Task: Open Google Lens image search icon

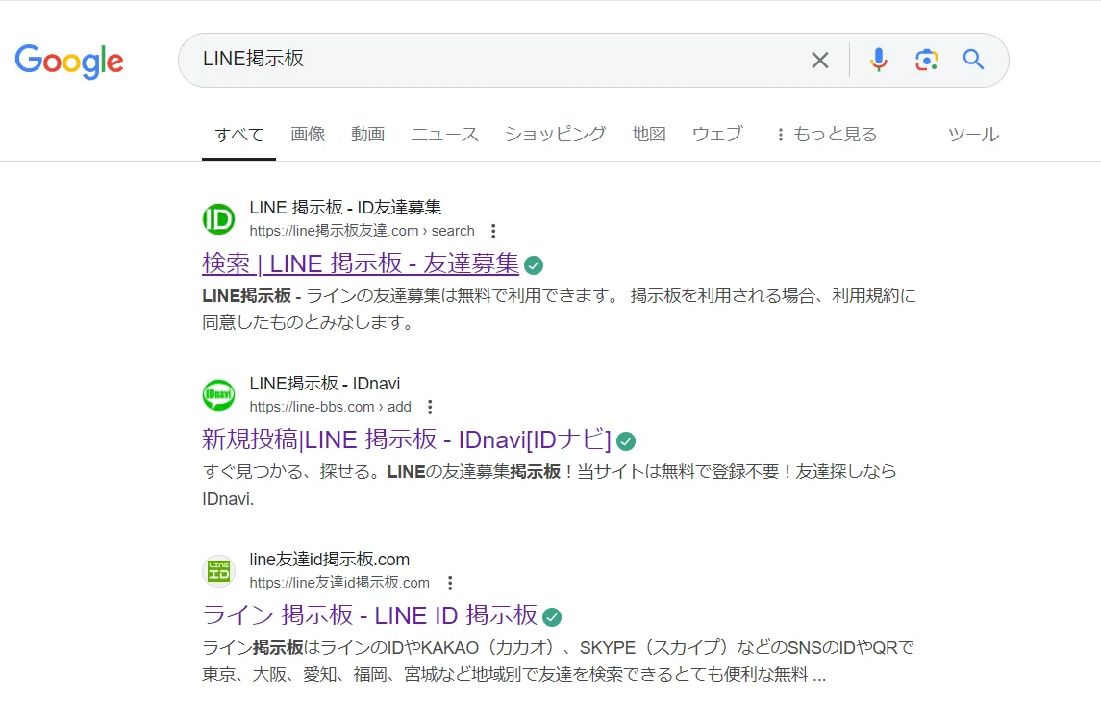Action: coord(926,61)
